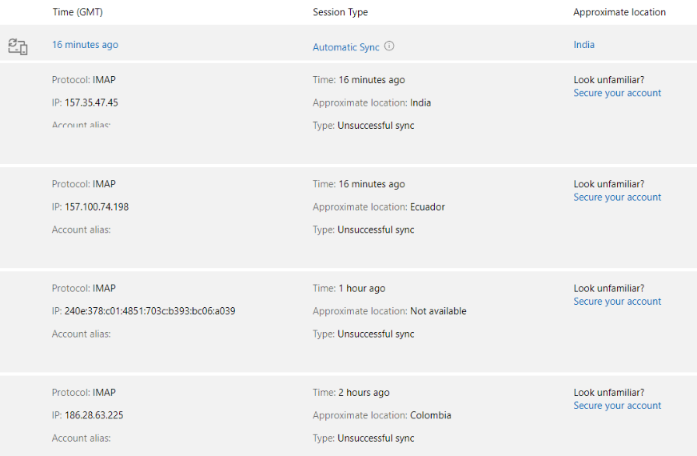Click the Time: 2 hours ago text
This screenshot has width=697, height=456.
click(351, 392)
